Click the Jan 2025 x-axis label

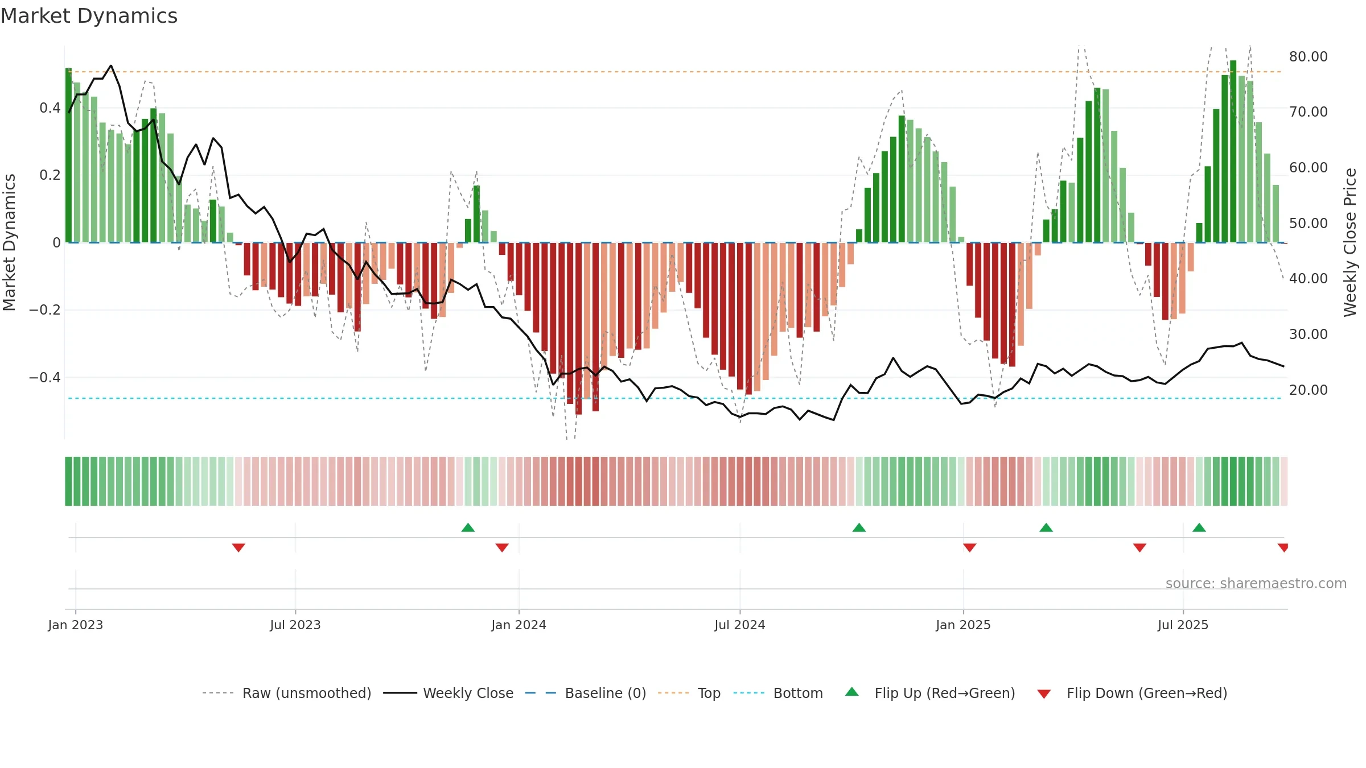(964, 625)
